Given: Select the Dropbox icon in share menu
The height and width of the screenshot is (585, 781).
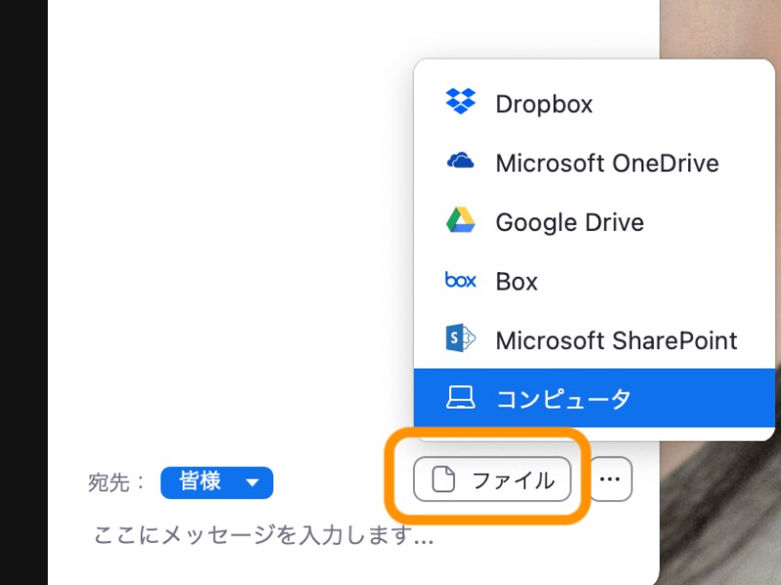Looking at the screenshot, I should [x=460, y=102].
